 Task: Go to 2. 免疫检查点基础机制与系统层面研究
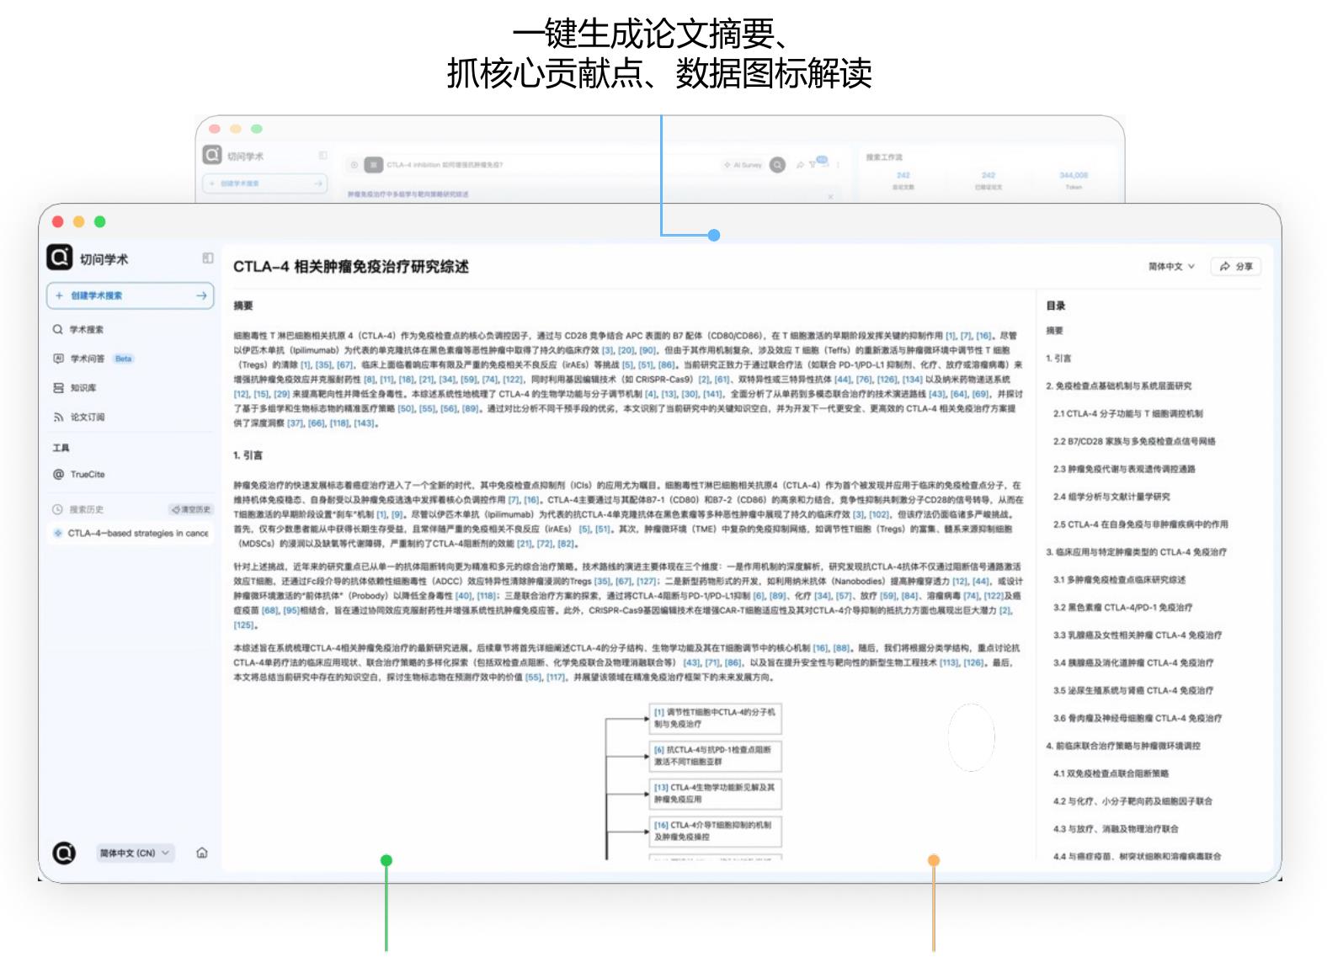coord(1118,386)
